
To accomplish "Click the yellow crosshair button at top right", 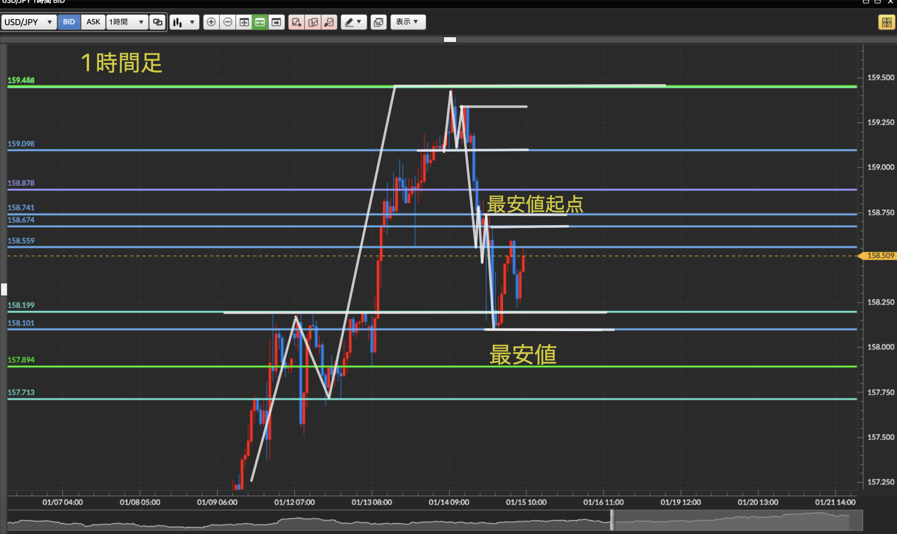I will click(x=886, y=22).
